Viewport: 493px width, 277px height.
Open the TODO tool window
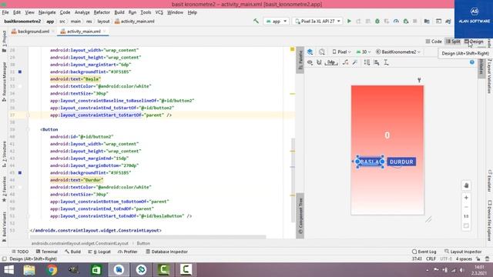coord(20,252)
